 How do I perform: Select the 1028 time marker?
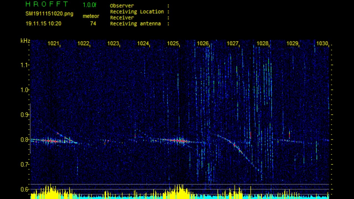click(262, 43)
